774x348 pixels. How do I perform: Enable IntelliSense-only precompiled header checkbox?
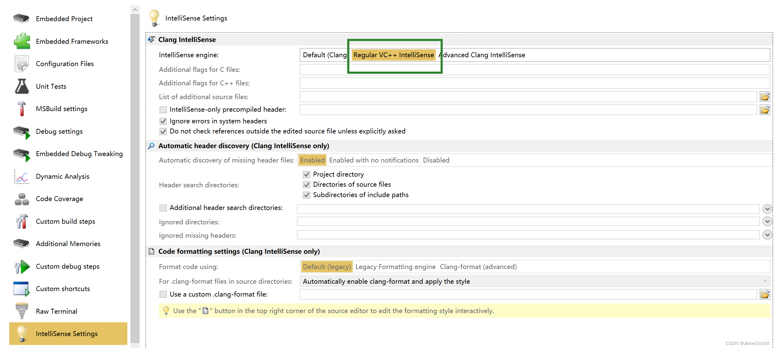(163, 110)
